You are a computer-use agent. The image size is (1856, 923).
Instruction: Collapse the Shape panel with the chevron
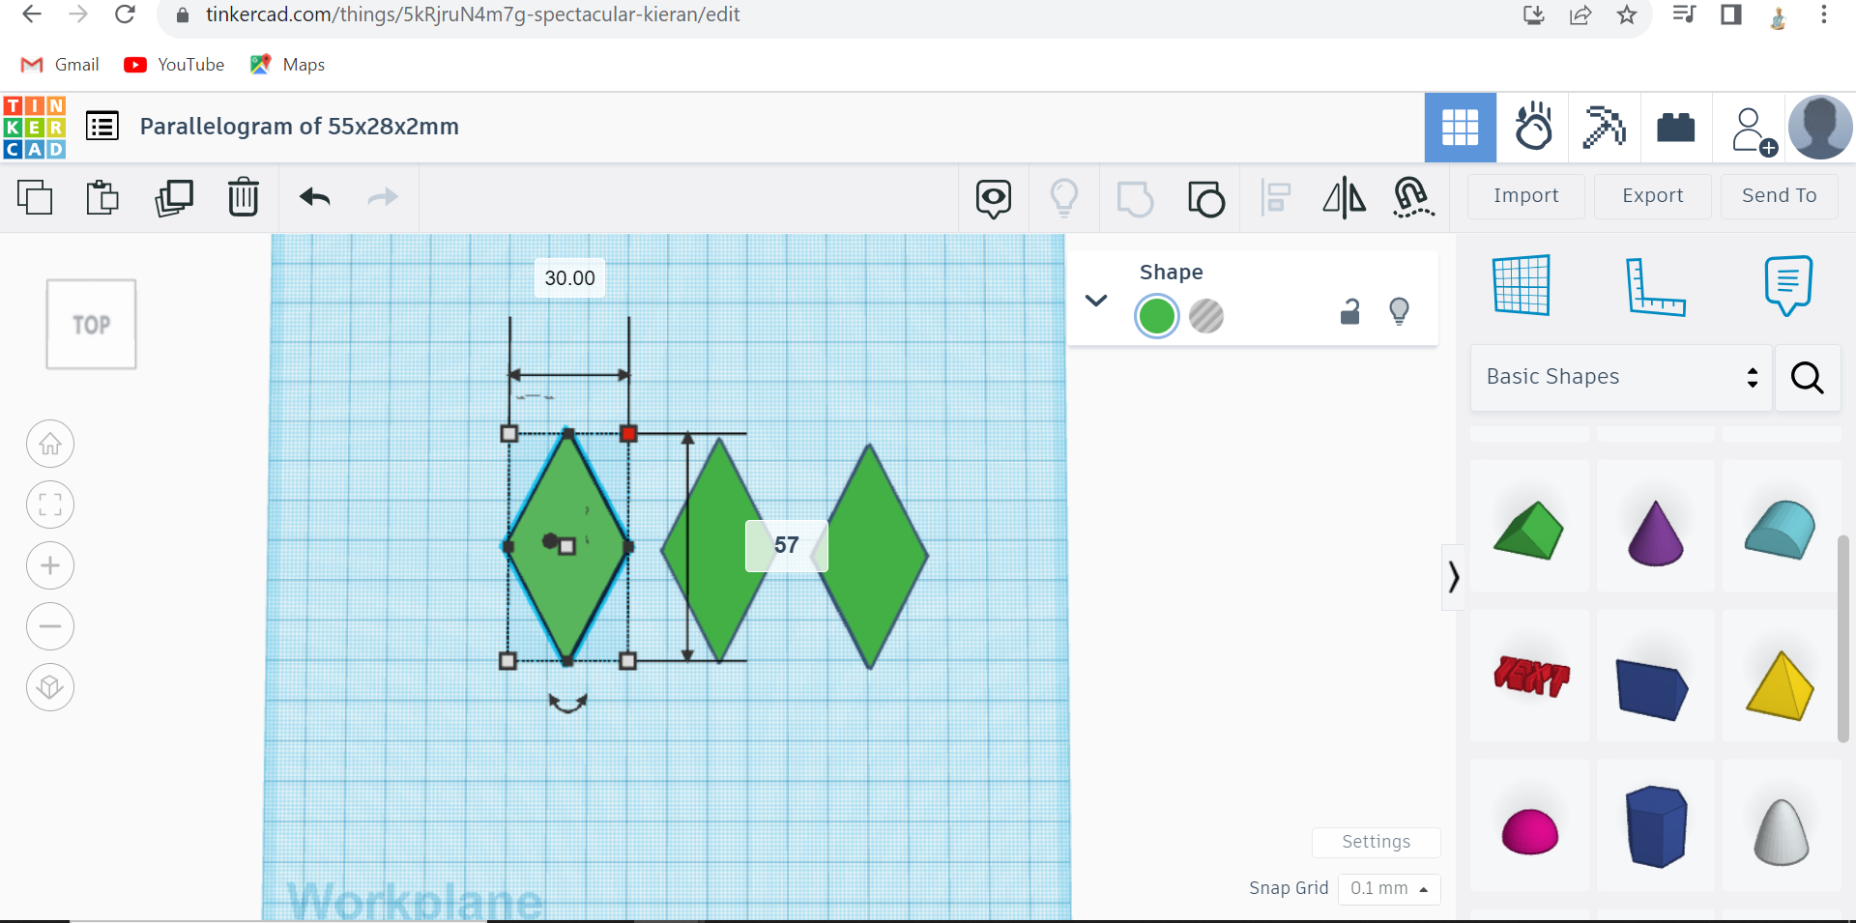(x=1095, y=300)
